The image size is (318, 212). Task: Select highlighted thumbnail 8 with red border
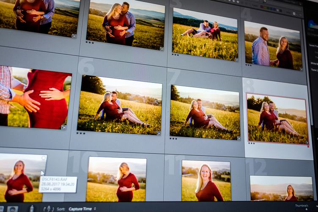click(277, 118)
